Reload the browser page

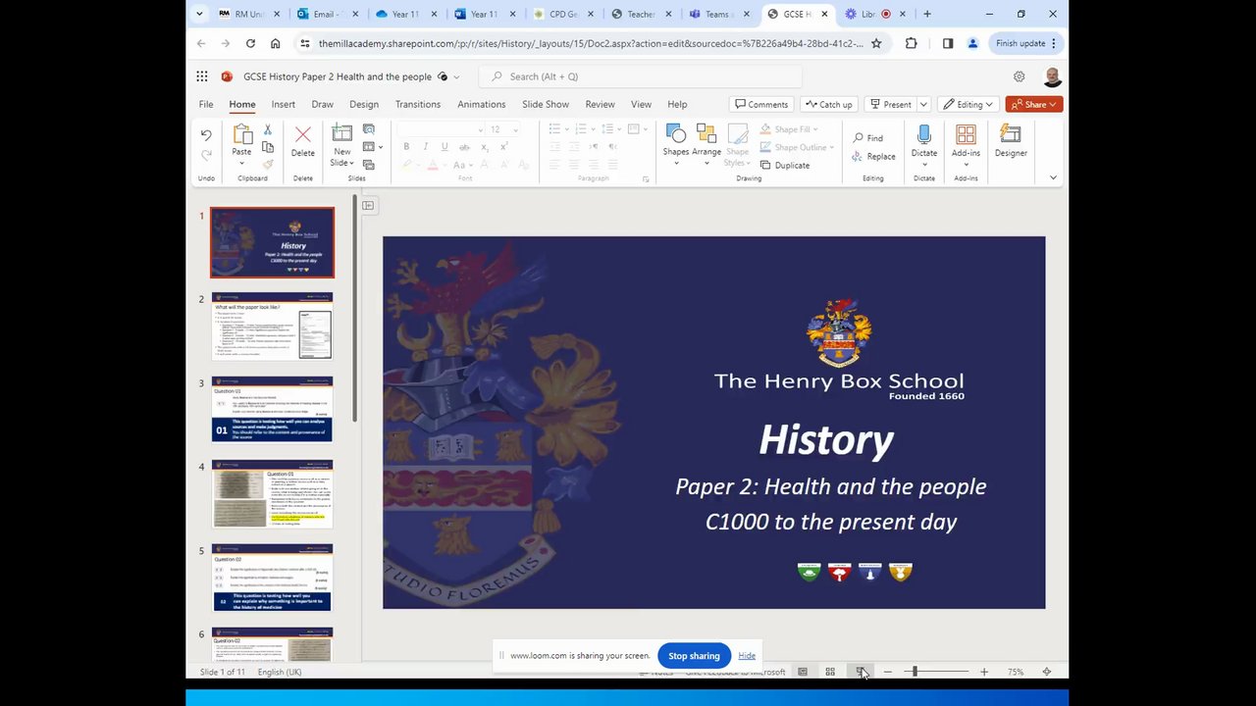[x=250, y=43]
